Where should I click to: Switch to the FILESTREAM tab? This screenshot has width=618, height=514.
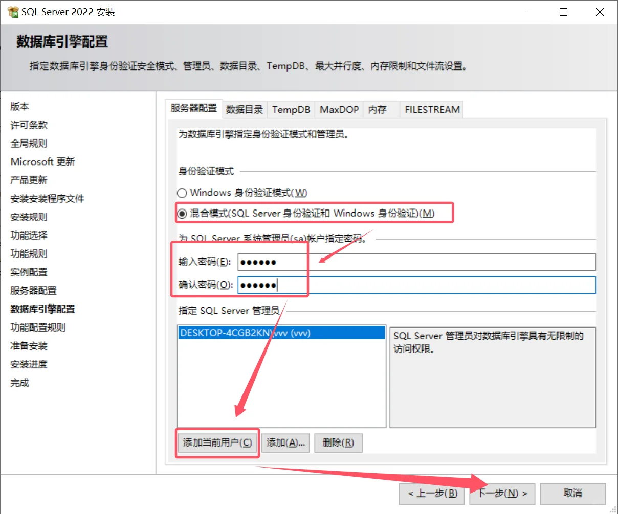tap(431, 109)
